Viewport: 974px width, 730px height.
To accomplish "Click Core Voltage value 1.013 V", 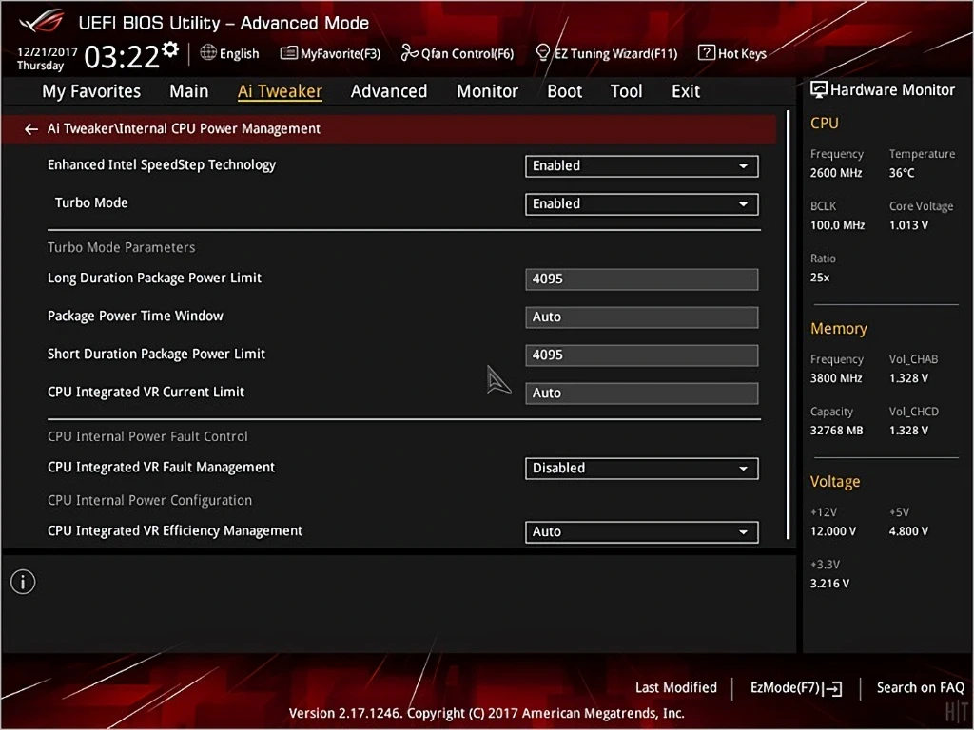I will (908, 225).
